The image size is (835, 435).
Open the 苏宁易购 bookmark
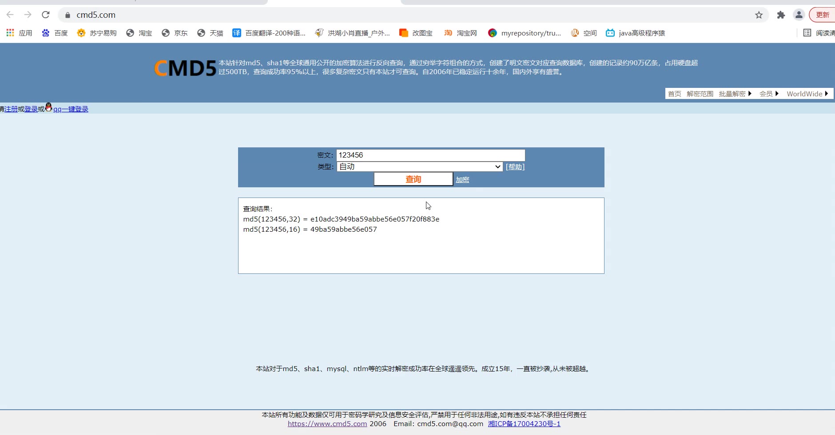tap(96, 33)
